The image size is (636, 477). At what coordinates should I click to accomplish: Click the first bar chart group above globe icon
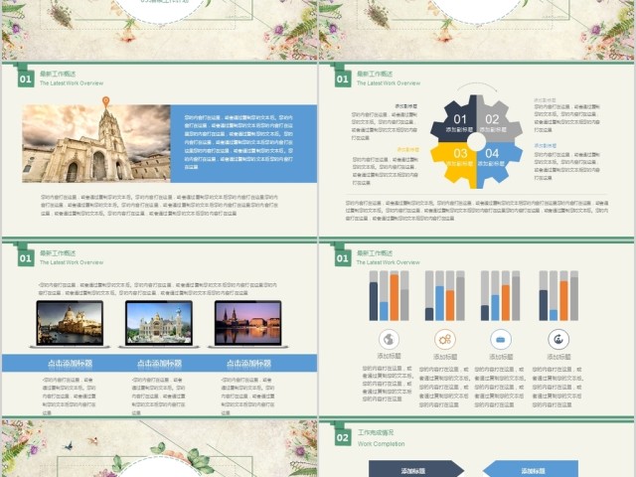389,296
